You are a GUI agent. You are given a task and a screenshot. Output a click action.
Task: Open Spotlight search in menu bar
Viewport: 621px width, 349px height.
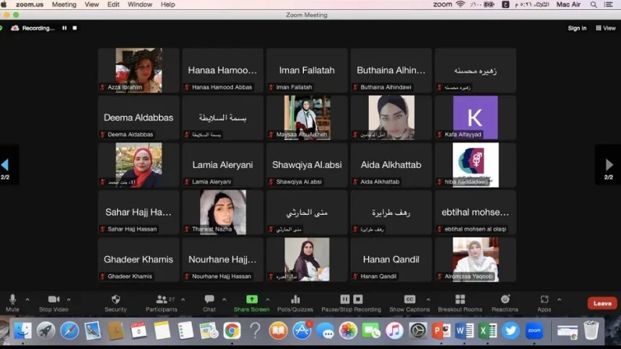click(594, 4)
